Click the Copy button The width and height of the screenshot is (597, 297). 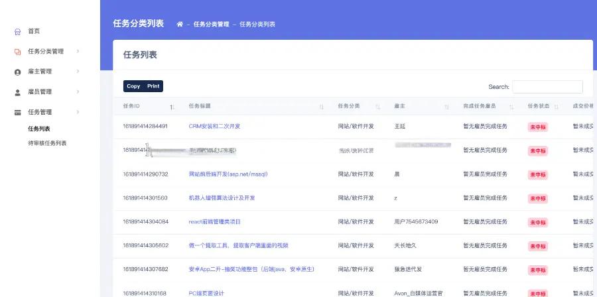tap(133, 86)
